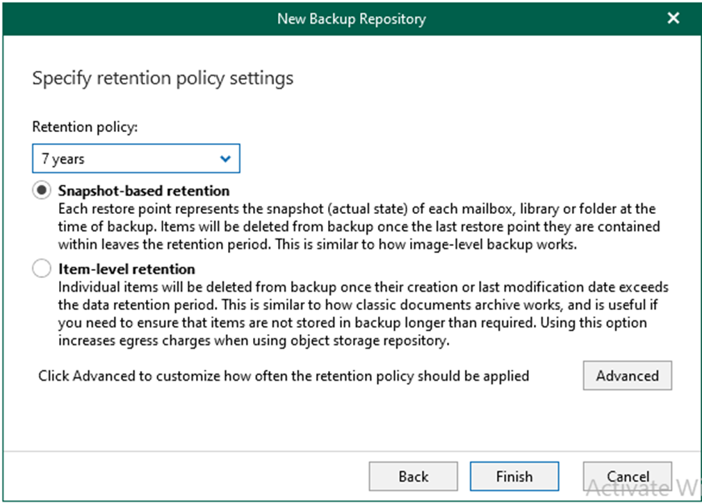Viewport: 702px width, 503px height.
Task: Cancel the backup repository wizard
Action: 627,477
